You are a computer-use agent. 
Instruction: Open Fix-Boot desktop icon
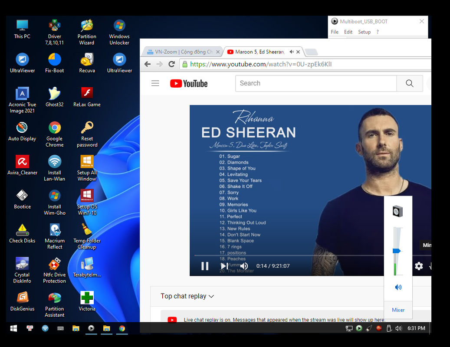tap(55, 63)
